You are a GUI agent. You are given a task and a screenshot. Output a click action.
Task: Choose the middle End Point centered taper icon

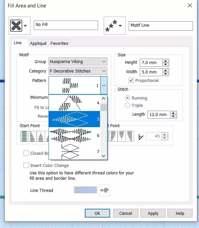[x=122, y=136]
